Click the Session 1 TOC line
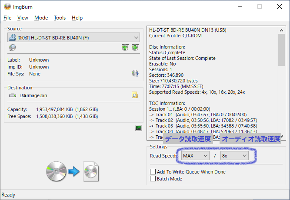Screen dimensions: 290x200 (x=180, y=109)
